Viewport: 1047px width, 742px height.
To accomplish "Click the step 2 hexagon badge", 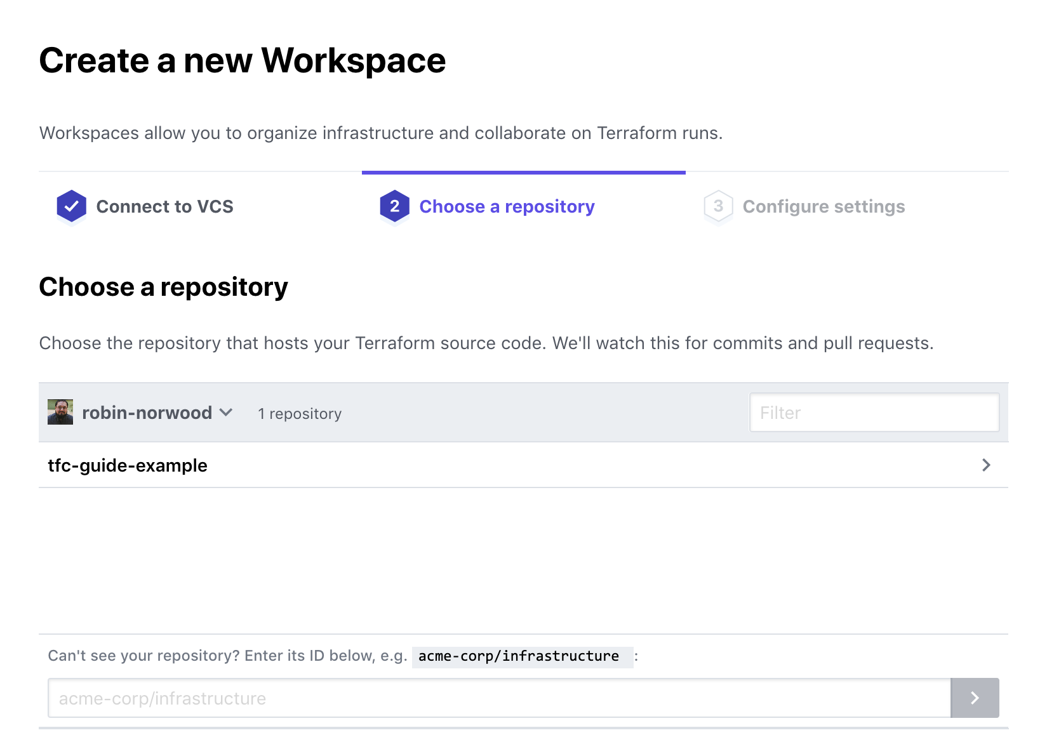I will click(x=394, y=206).
